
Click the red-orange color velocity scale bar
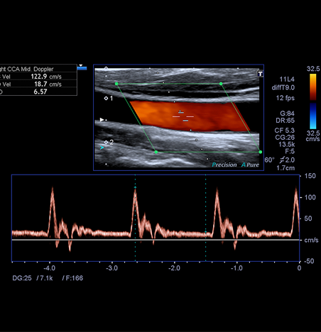point(313,87)
